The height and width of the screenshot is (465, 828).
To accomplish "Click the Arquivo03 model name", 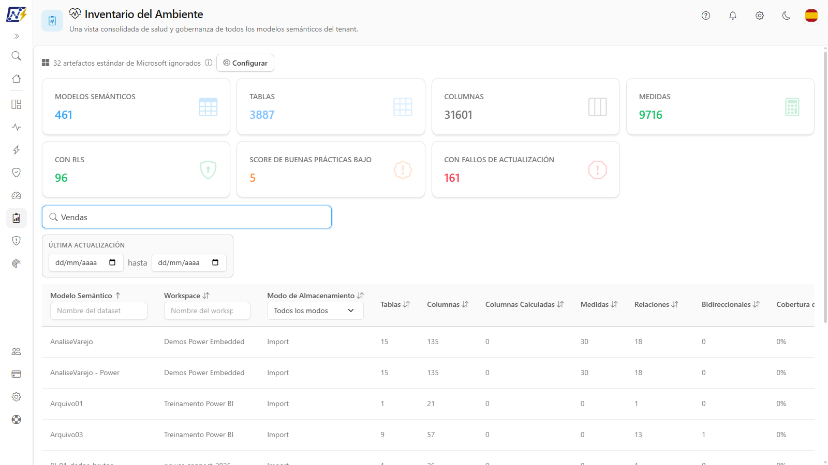I will [66, 435].
